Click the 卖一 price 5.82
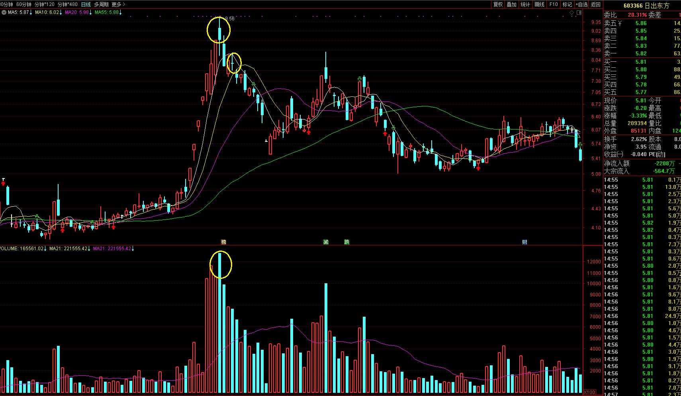Screen dimensions: 681x396 coord(641,53)
